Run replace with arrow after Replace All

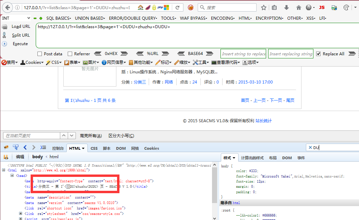352,54
